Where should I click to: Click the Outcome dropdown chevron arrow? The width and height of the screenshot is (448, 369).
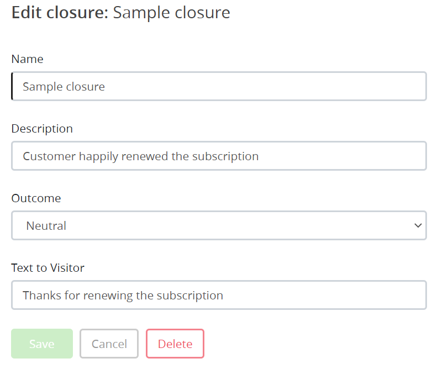[418, 225]
